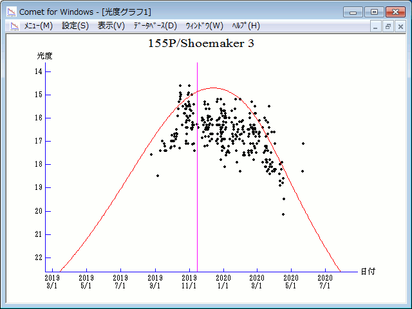Image resolution: width=412 pixels, height=309 pixels.
Task: Restore down the inner 光度グラフ1 window
Action: tap(388, 26)
